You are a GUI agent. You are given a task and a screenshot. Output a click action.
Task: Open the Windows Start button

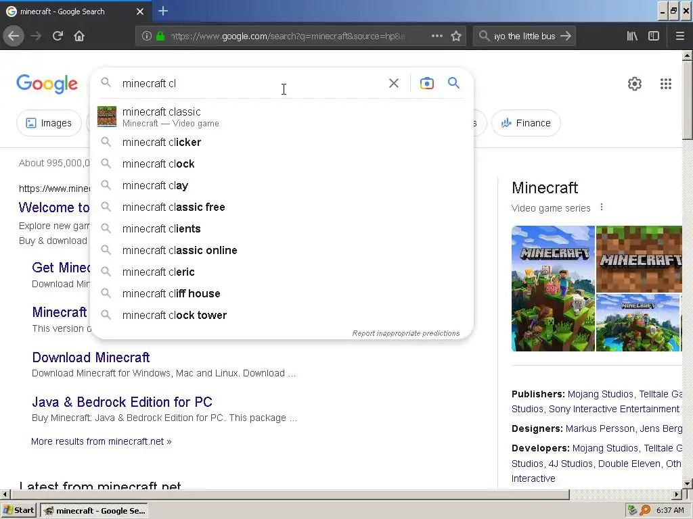click(x=19, y=510)
